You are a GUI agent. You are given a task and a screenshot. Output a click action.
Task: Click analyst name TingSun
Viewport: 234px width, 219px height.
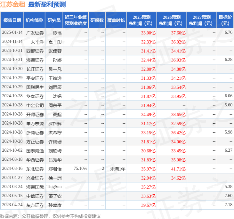pos(54,187)
